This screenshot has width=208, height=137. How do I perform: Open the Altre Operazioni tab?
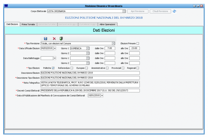coord(107,24)
